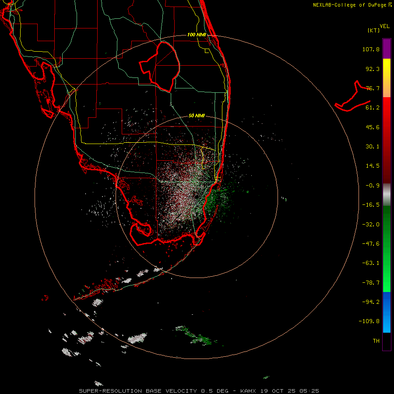Click the Super-Resolution Base Velocity caption

tap(199, 391)
